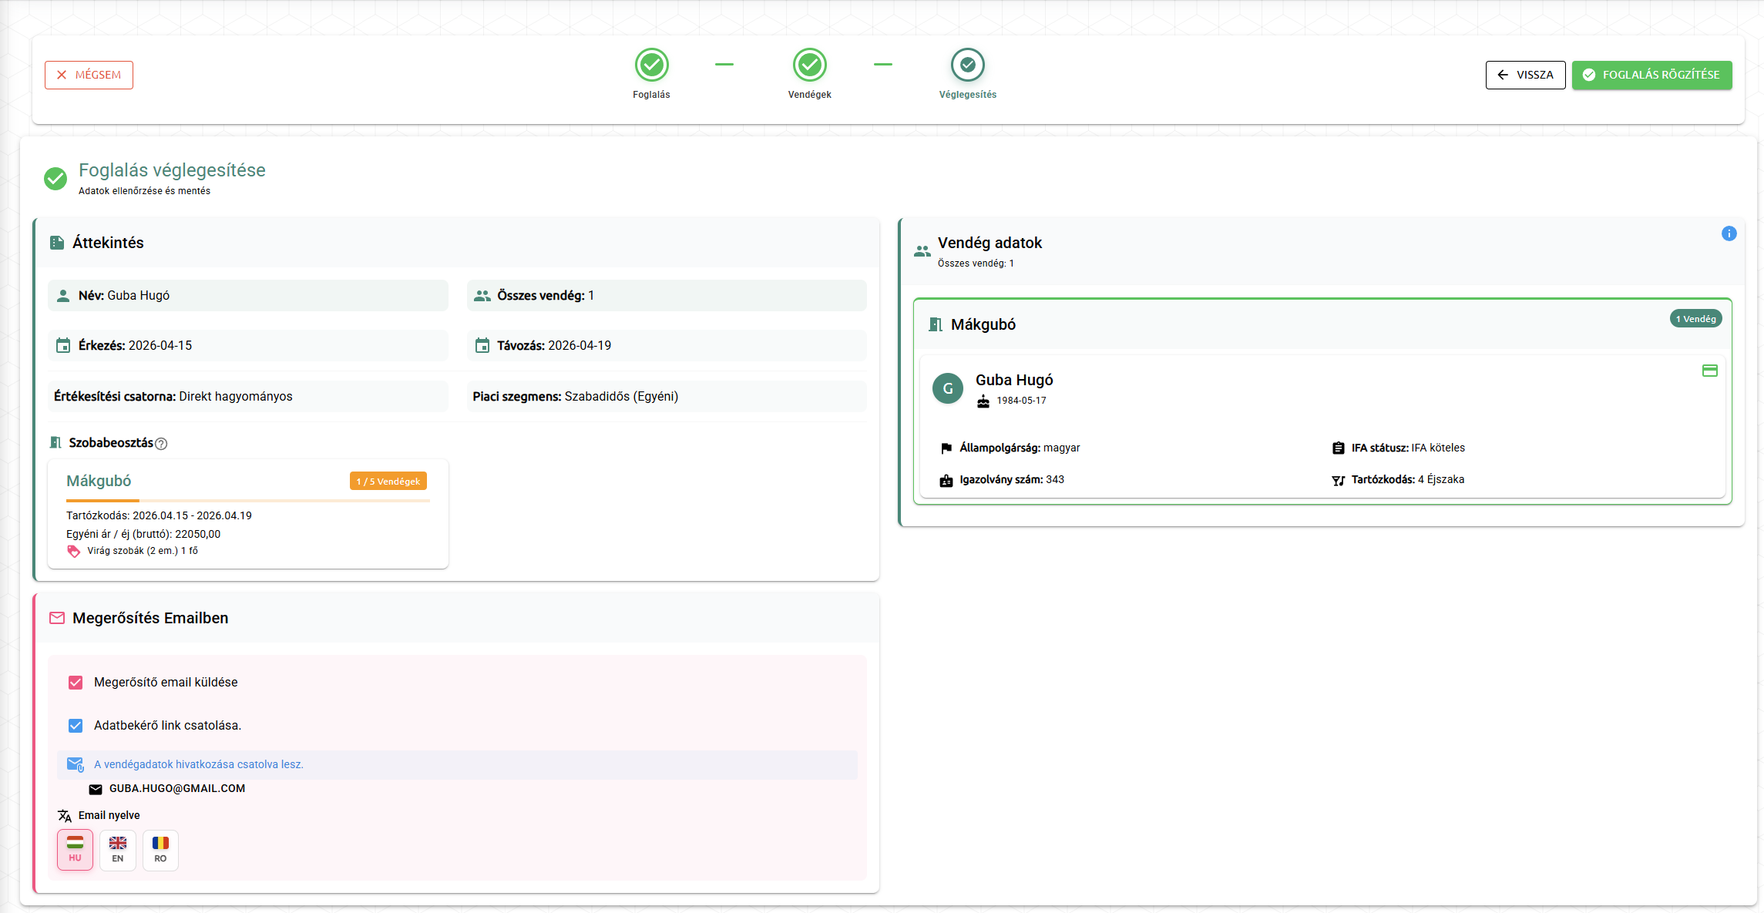Uncheck Megerősítő email küldése checkbox
Viewport: 1764px width, 913px height.
tap(76, 683)
